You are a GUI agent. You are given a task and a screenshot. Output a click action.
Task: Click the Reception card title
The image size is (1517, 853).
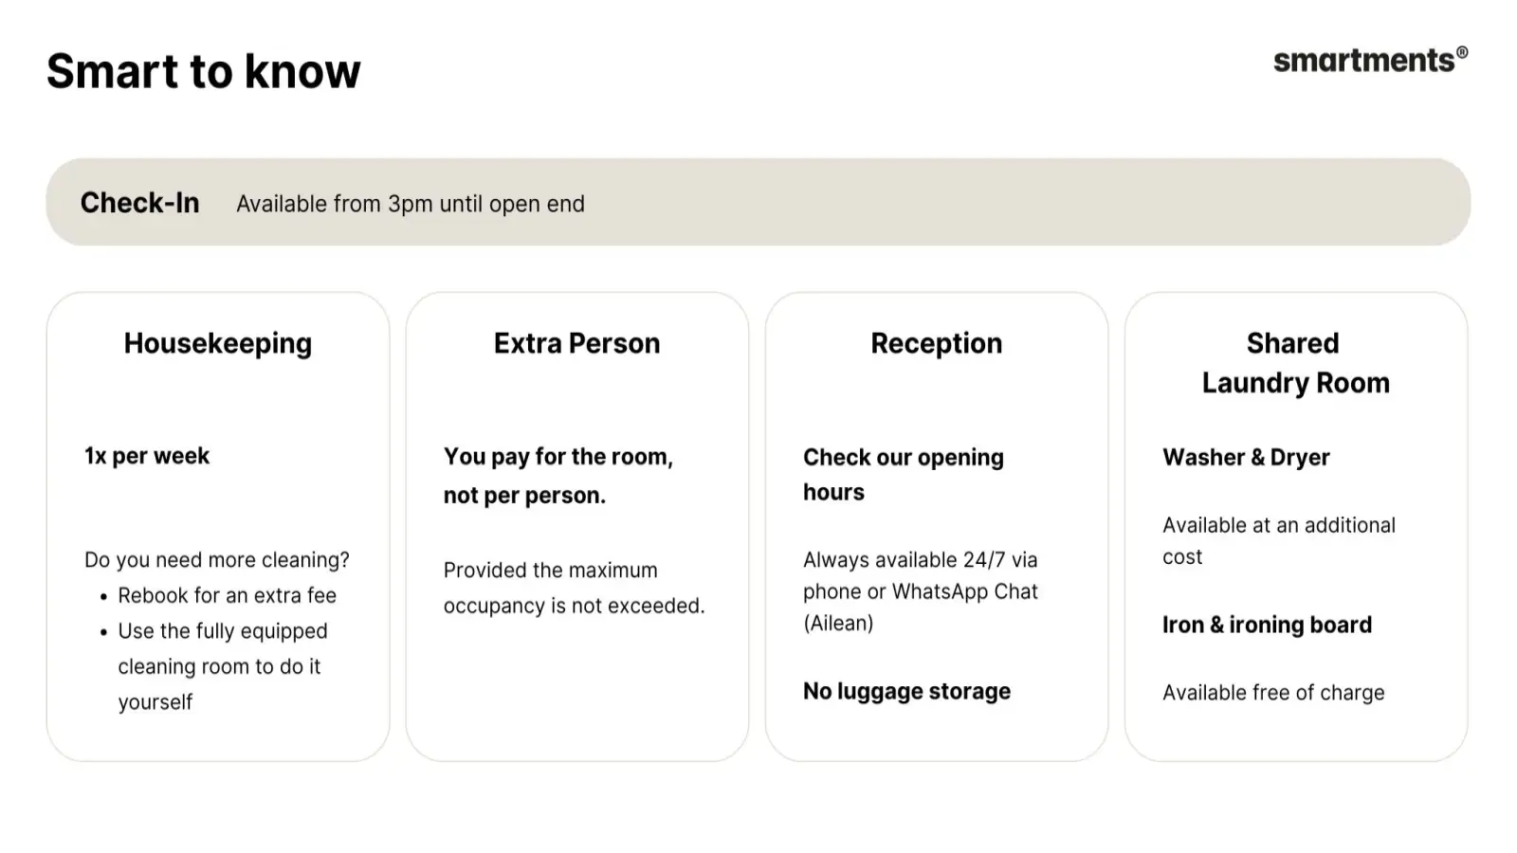tap(936, 343)
